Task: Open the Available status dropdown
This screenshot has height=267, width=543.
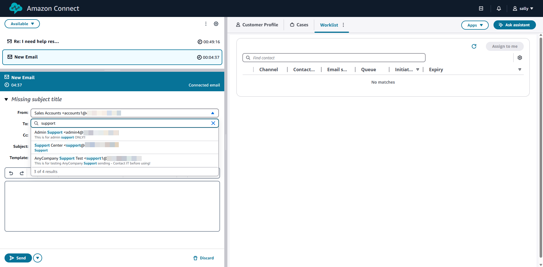Action: [x=22, y=24]
